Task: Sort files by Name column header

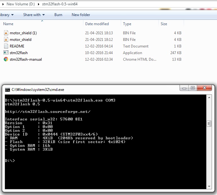Action: point(42,24)
